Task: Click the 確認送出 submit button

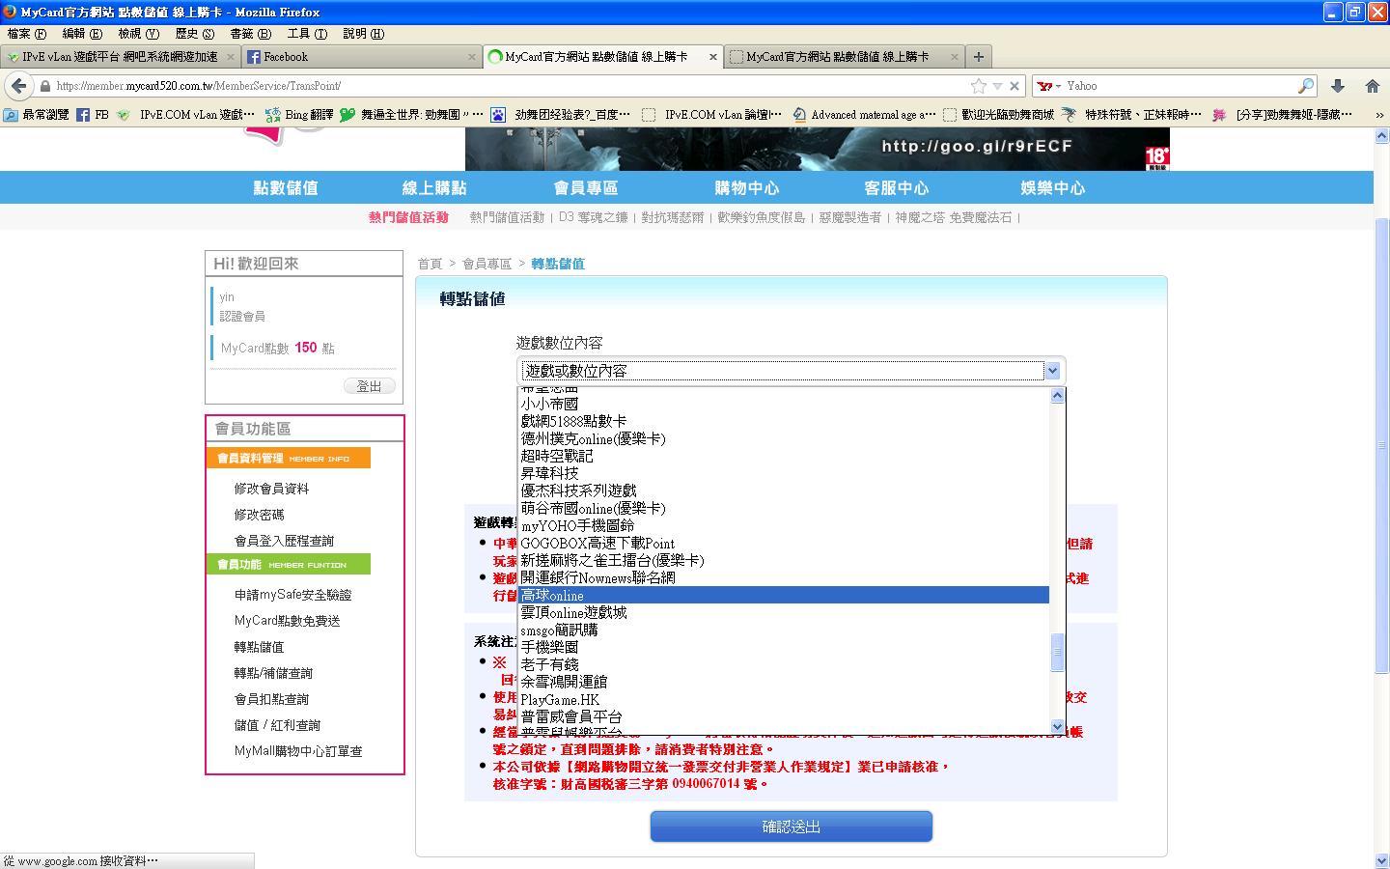Action: tap(792, 827)
